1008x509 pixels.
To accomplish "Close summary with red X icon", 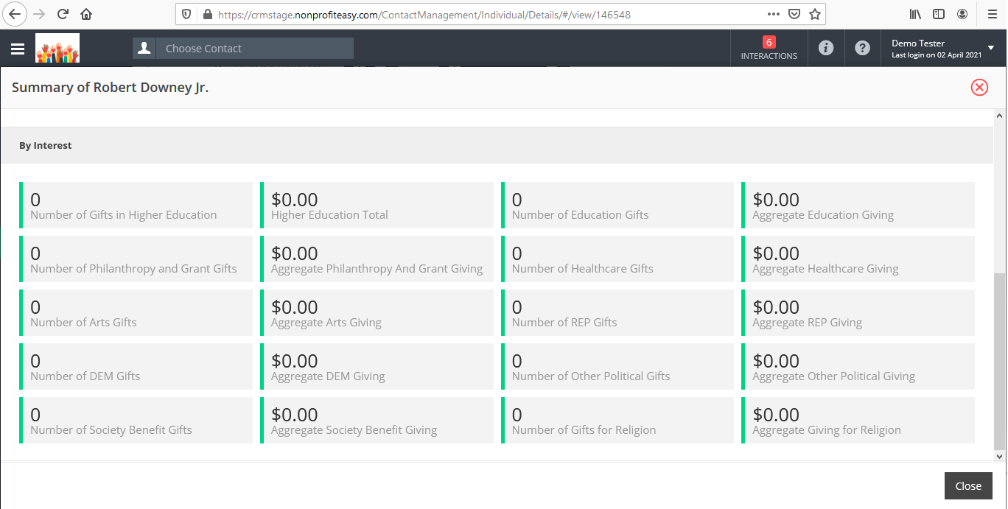I will pyautogui.click(x=979, y=88).
